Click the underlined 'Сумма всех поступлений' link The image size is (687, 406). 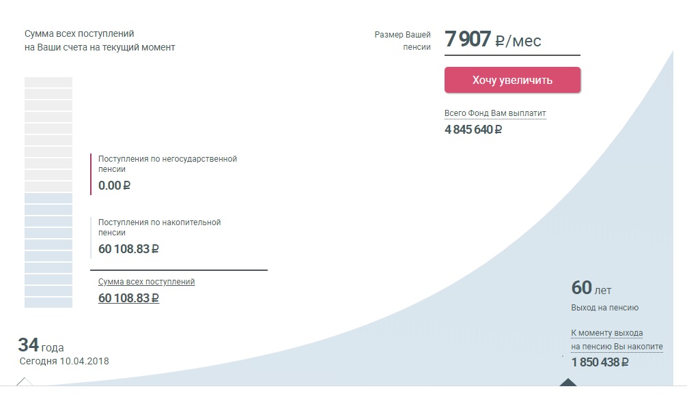pos(146,282)
